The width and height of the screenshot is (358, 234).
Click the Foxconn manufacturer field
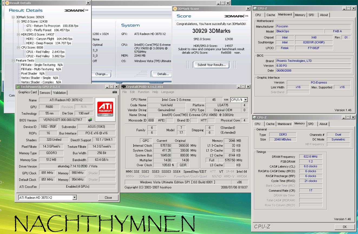(x=313, y=27)
